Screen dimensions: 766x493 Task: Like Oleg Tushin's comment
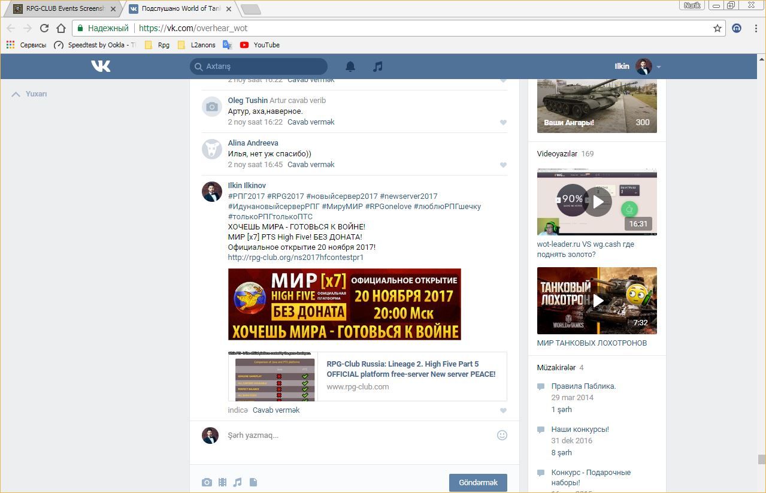click(503, 122)
